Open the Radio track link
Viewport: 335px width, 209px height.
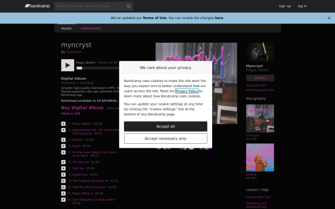click(x=76, y=146)
